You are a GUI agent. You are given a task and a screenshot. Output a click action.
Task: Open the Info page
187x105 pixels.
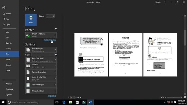point(10,32)
